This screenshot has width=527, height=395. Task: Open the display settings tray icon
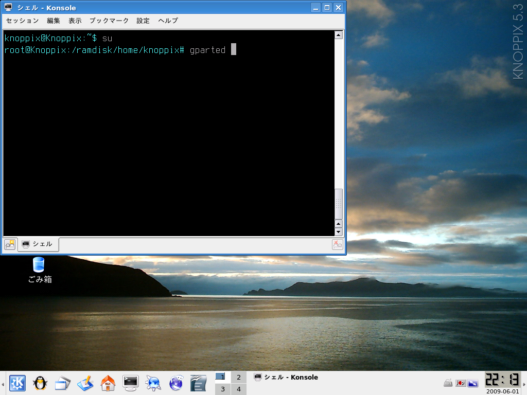tap(473, 383)
